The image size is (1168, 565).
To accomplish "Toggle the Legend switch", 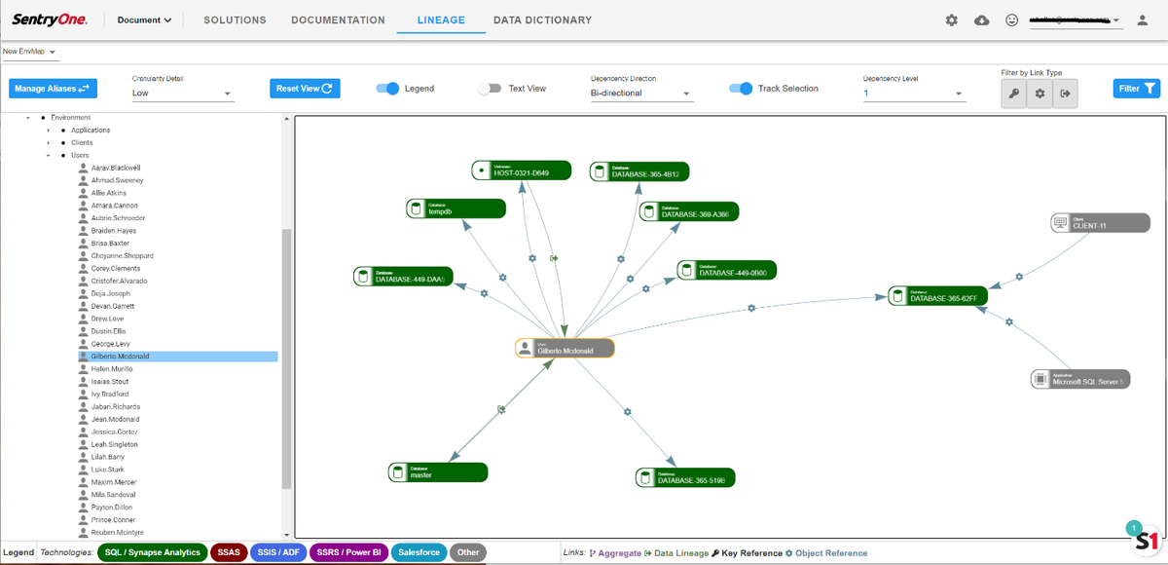I will coord(387,89).
